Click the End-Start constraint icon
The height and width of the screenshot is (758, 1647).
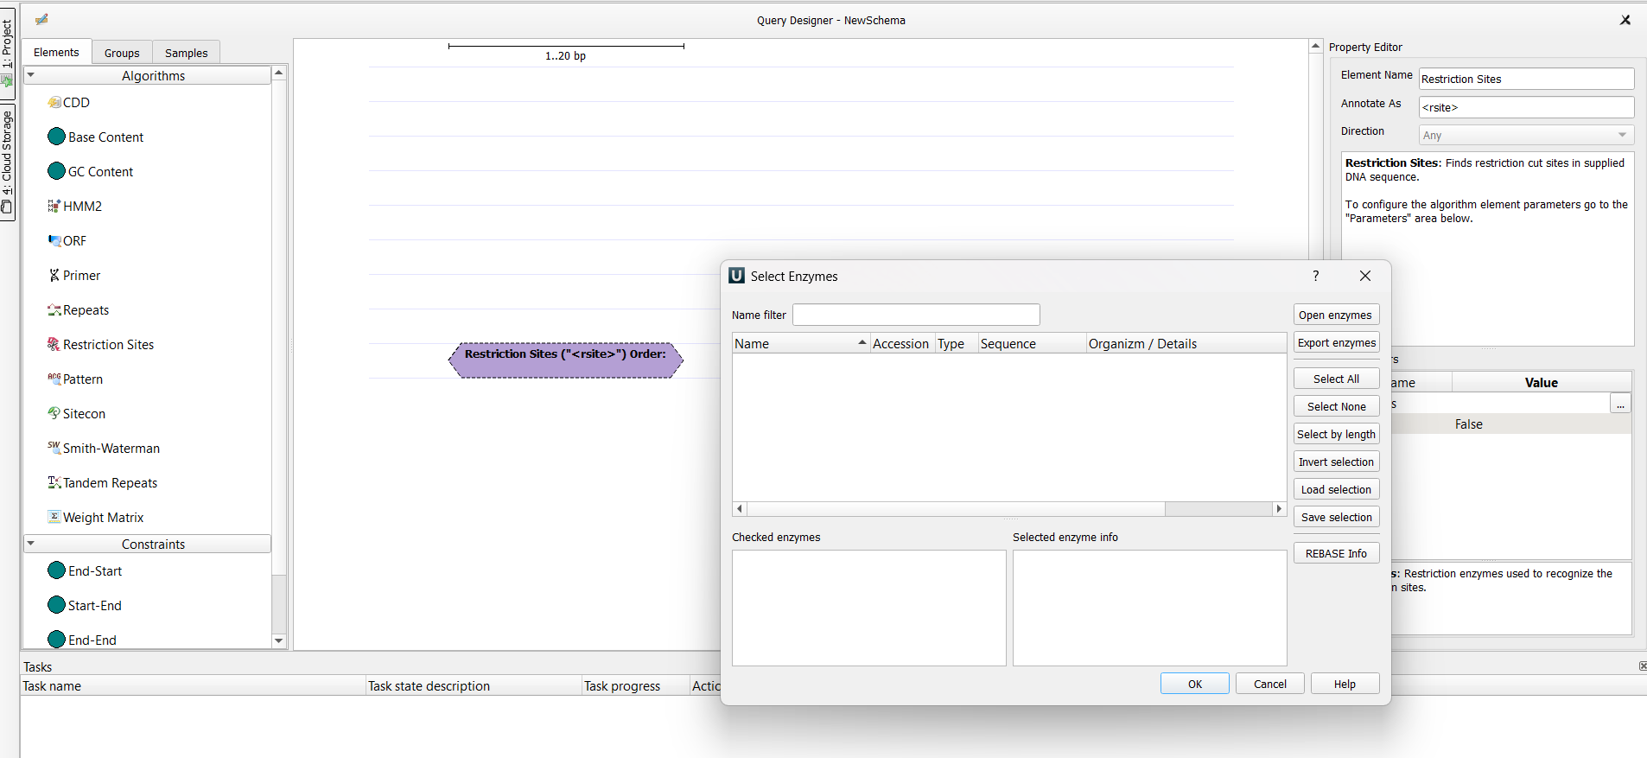(57, 570)
